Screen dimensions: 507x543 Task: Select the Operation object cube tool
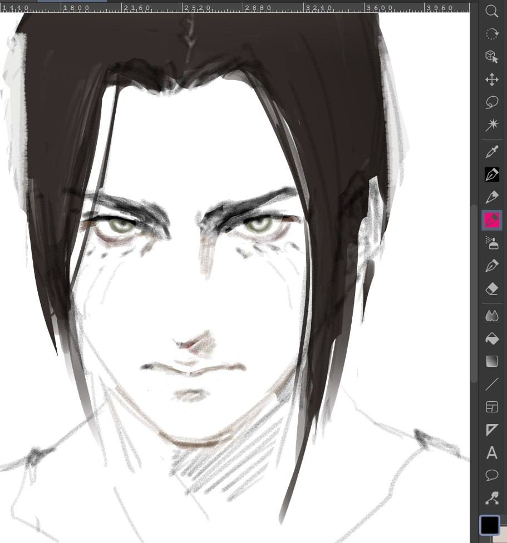(x=492, y=57)
